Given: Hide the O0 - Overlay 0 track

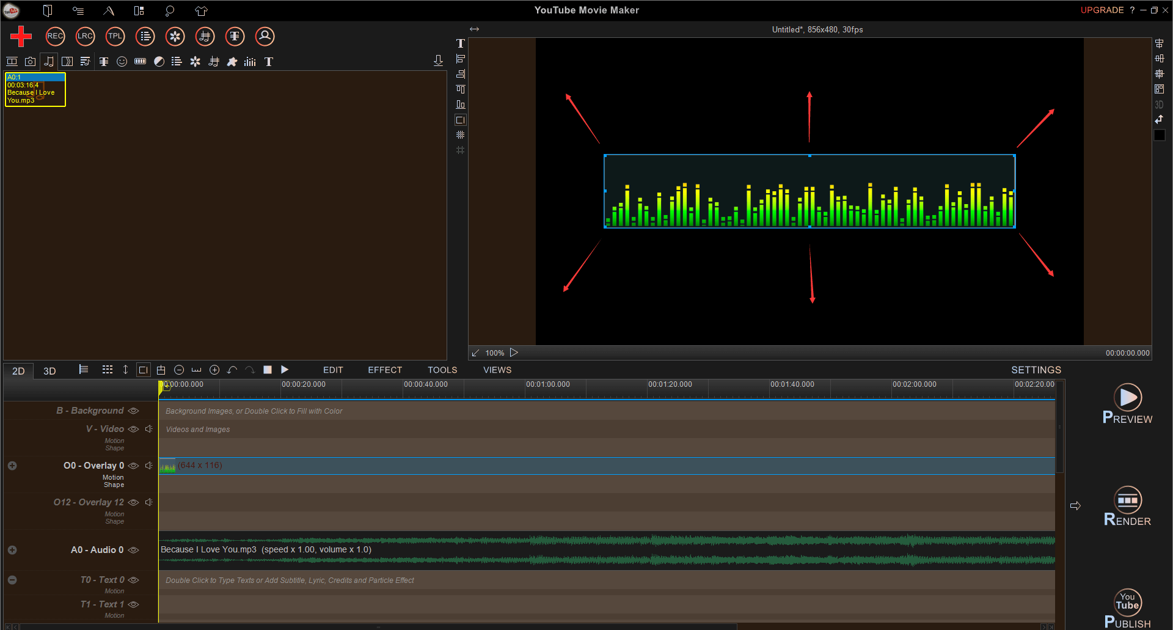Looking at the screenshot, I should coord(134,466).
